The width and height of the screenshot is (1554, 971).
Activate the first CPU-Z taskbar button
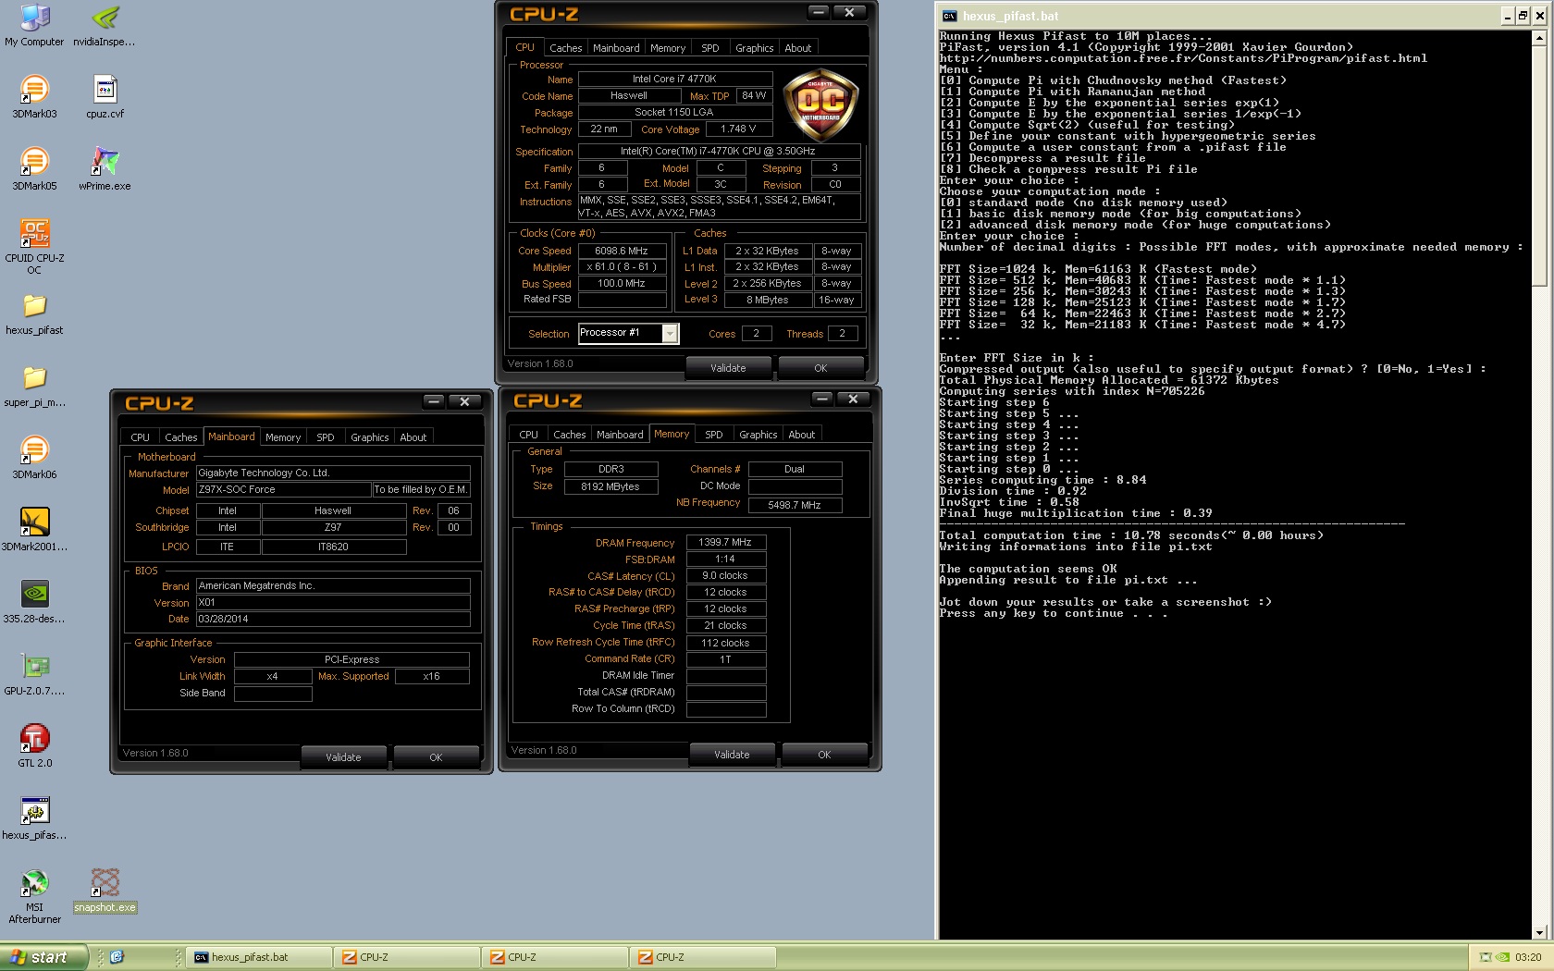(x=407, y=957)
